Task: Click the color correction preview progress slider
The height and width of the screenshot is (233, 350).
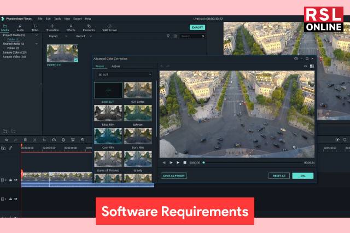Action: point(253,162)
